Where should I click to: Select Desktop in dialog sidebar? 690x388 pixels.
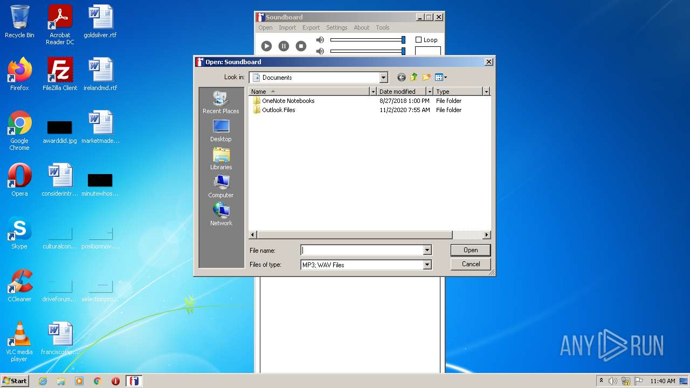pyautogui.click(x=221, y=130)
